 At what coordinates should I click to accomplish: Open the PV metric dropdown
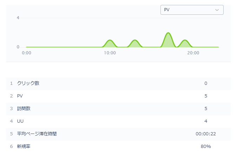(191, 10)
